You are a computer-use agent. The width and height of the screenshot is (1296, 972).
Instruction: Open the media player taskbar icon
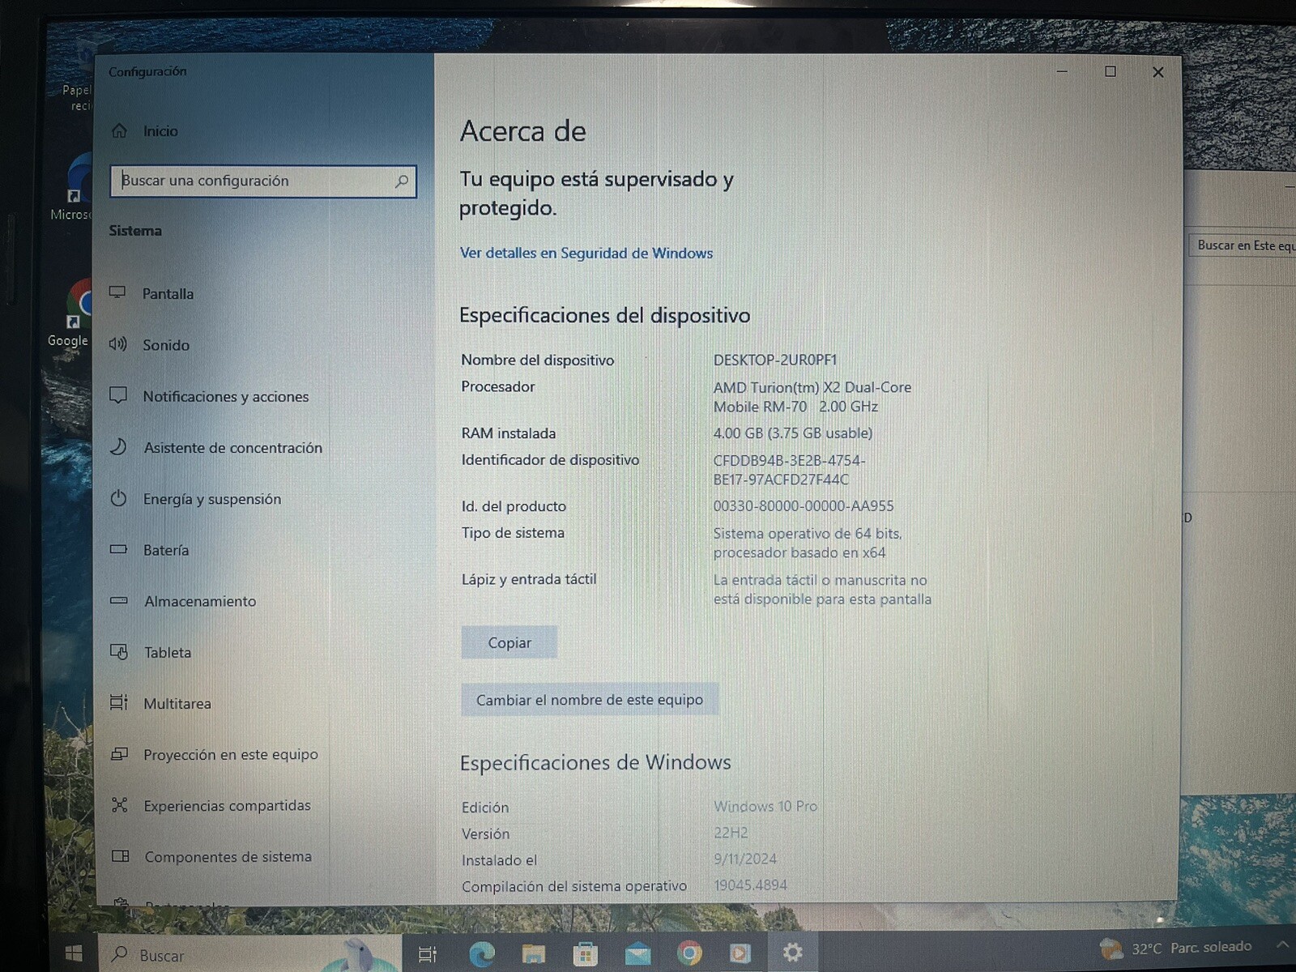[740, 954]
